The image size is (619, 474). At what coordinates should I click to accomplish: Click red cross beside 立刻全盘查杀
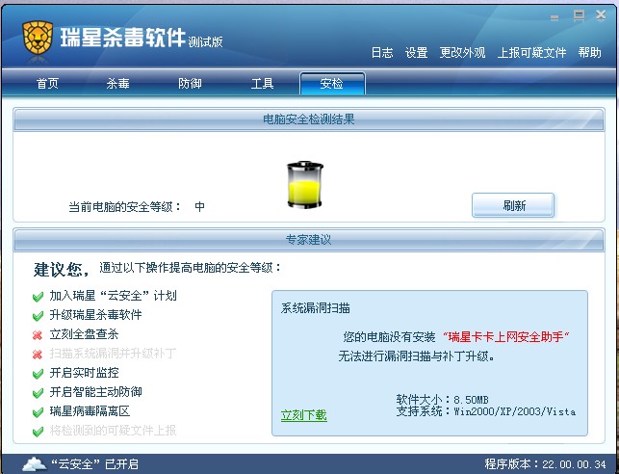coord(38,335)
